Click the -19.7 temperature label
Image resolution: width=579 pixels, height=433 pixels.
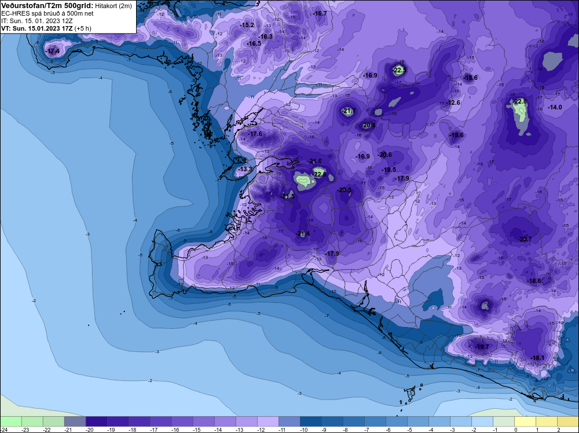click(x=482, y=347)
